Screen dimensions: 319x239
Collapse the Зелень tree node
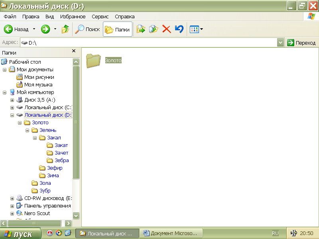27,131
